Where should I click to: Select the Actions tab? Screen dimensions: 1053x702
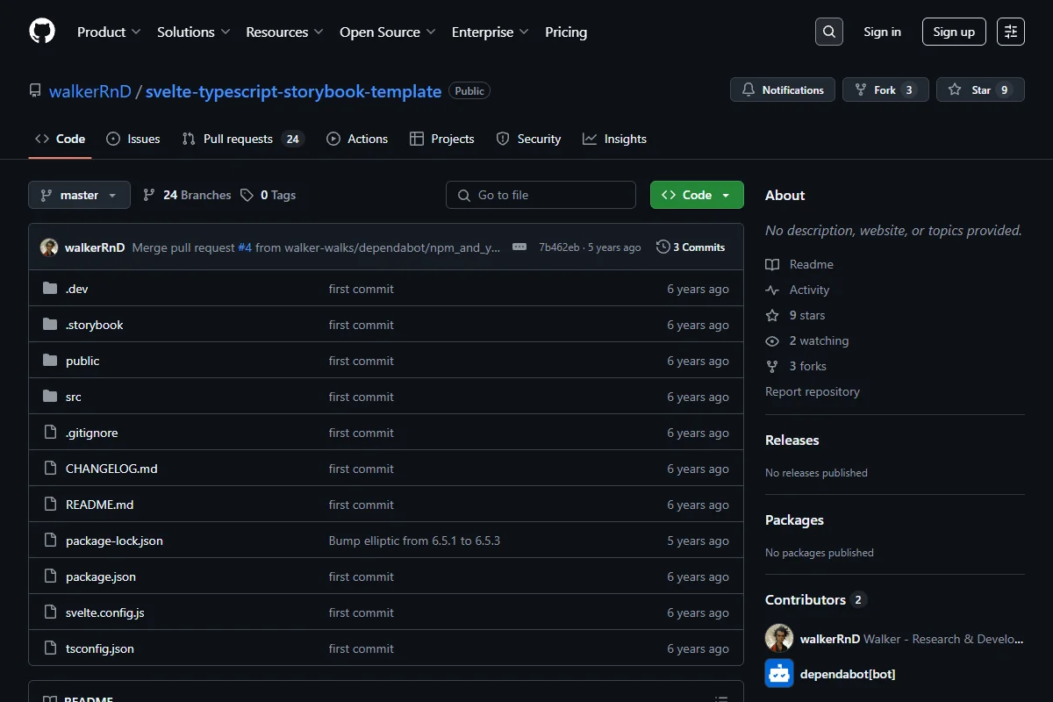[x=357, y=139]
